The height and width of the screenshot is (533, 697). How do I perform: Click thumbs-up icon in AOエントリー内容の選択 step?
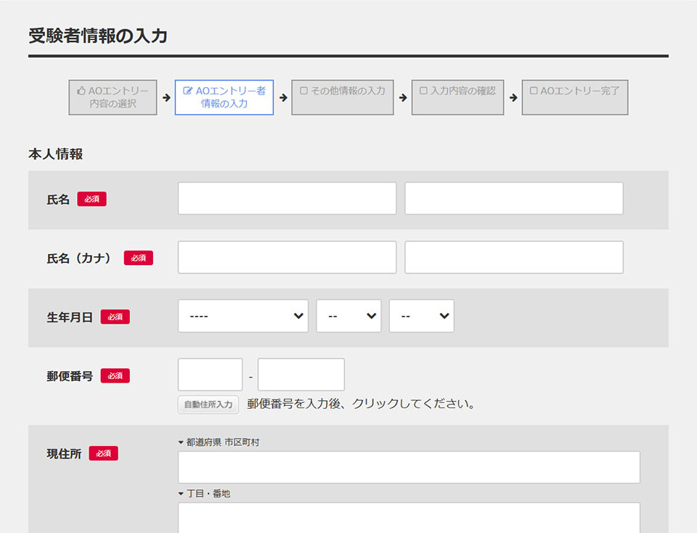coord(81,91)
